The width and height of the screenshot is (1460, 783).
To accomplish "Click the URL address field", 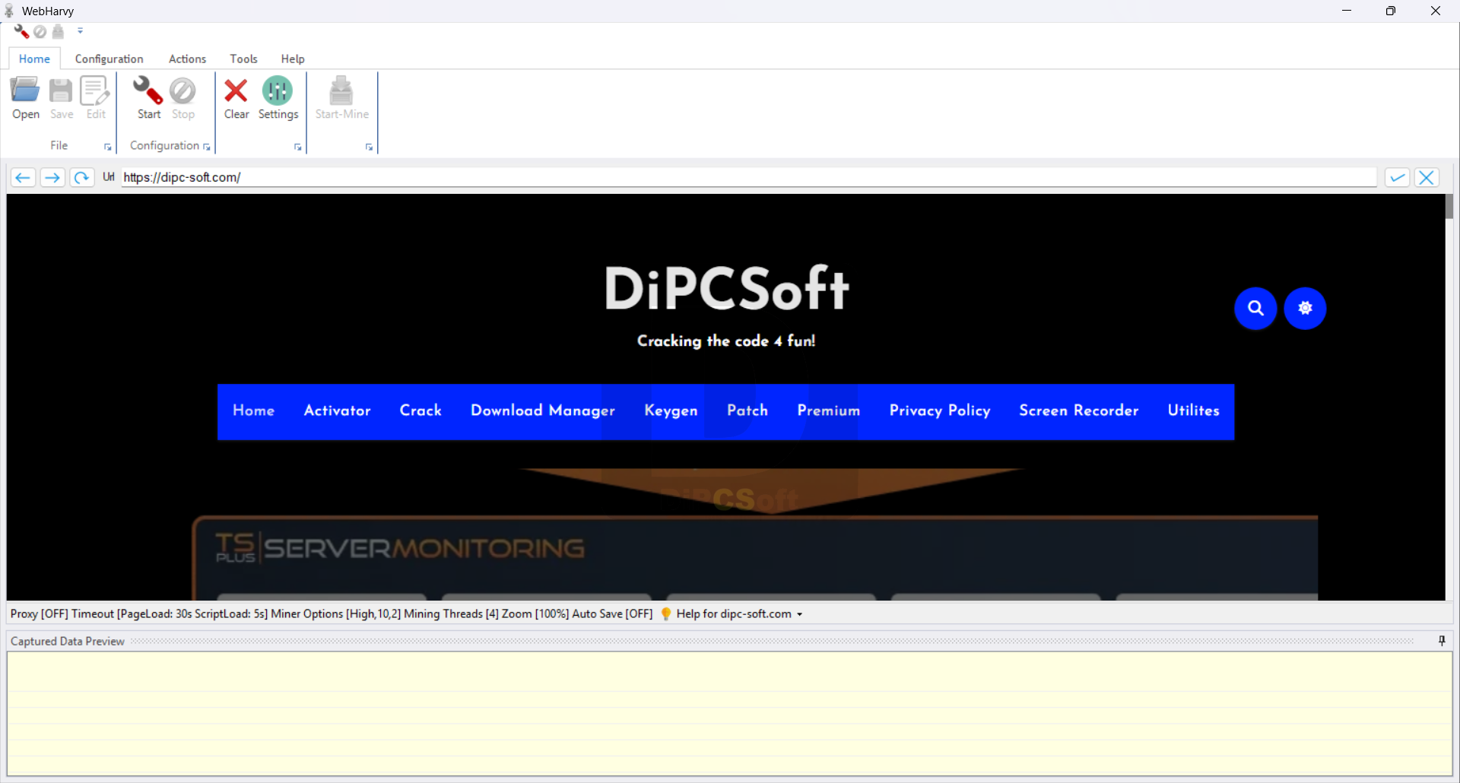I will pyautogui.click(x=749, y=177).
